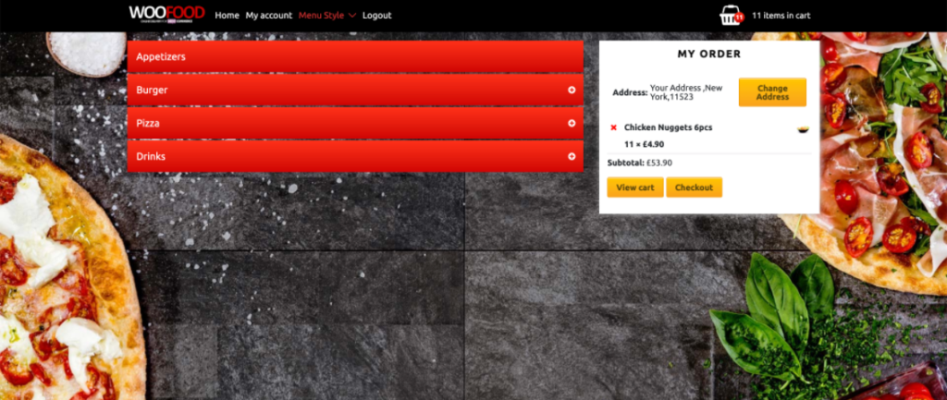
Task: Click the Chicken Nuggets product thumbnail
Action: point(803,129)
